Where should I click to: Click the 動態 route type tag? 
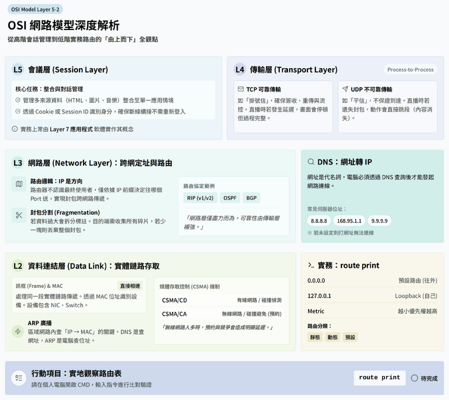click(333, 337)
